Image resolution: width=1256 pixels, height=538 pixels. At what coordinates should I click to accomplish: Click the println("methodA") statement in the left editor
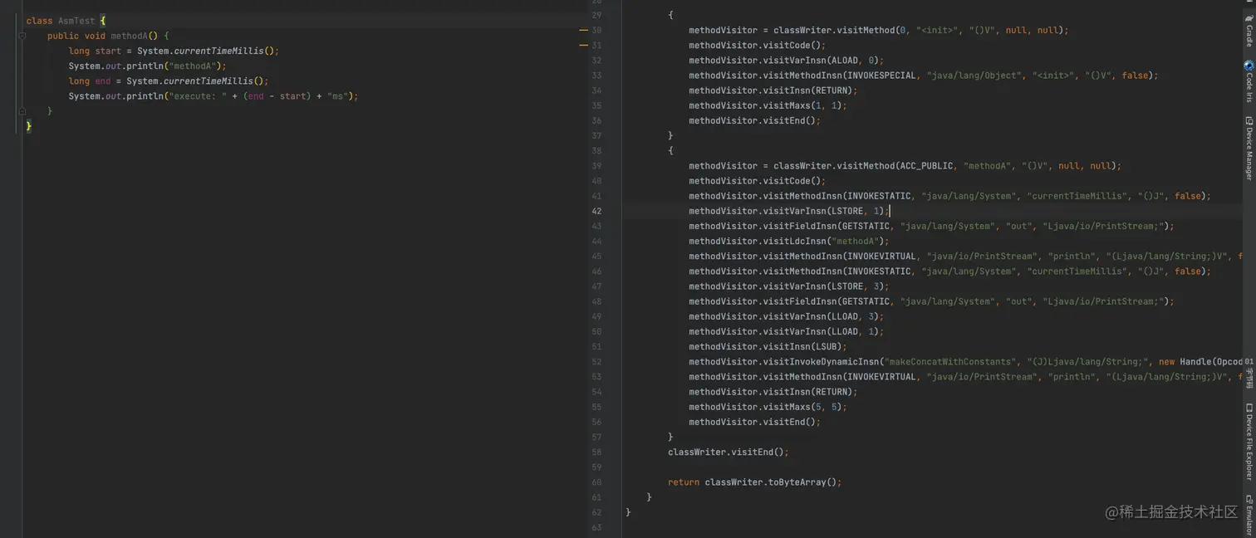pyautogui.click(x=147, y=66)
